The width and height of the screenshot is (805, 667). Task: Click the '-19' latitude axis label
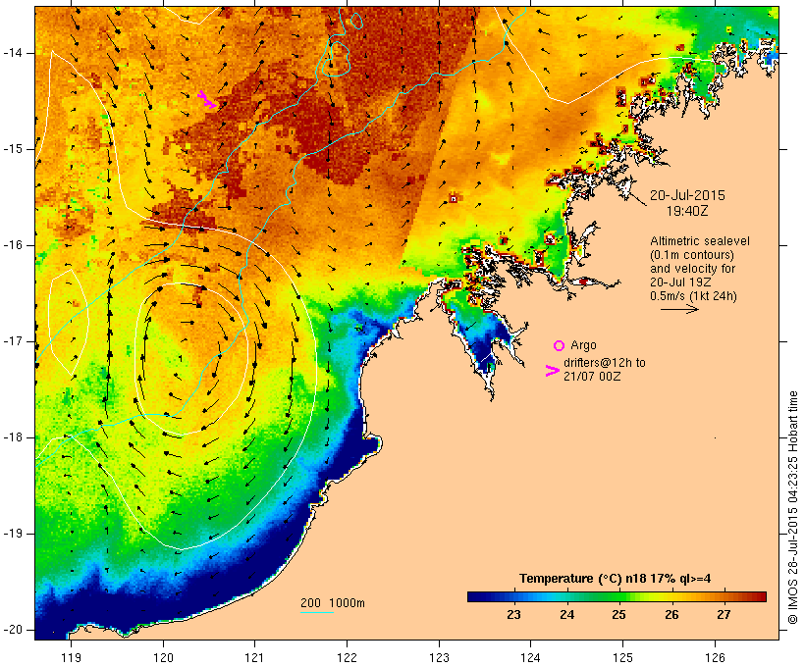[x=12, y=534]
